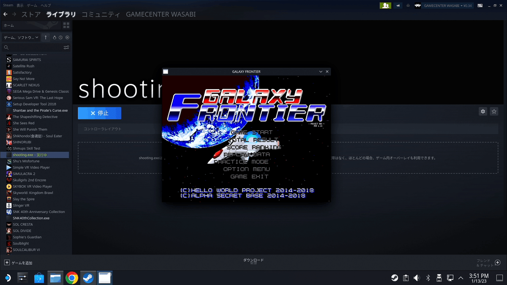Toggle the recent activity clock filter
507x285 pixels.
pos(60,38)
